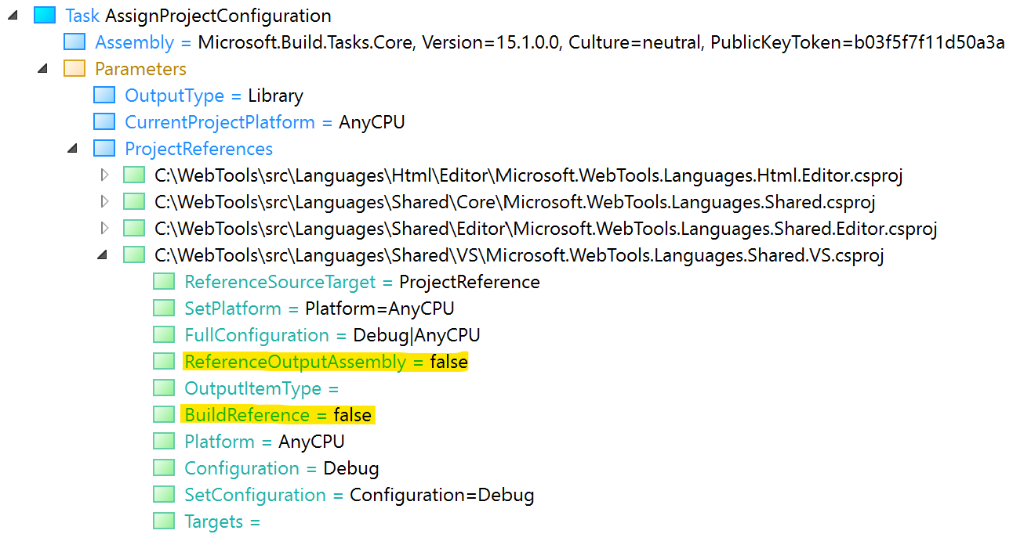The width and height of the screenshot is (1013, 534).
Task: Select the Parameters label
Action: [140, 69]
